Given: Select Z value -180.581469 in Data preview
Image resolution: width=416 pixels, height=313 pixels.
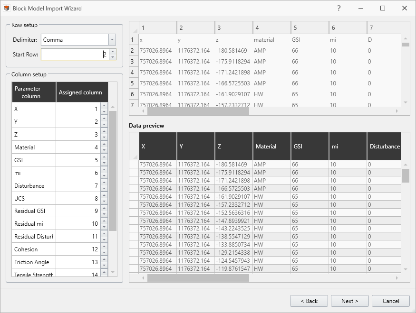Looking at the screenshot, I should 234,164.
